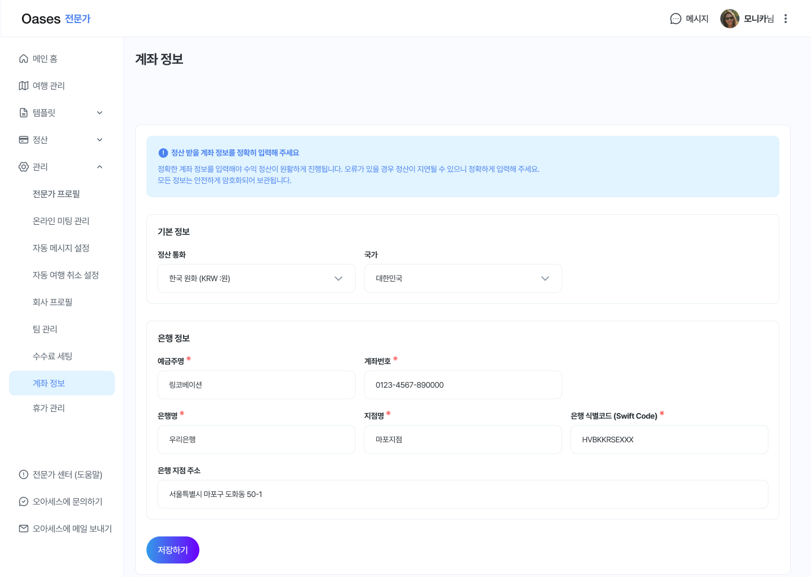
Task: Open 휴가 관리 from the sidebar
Action: point(48,408)
